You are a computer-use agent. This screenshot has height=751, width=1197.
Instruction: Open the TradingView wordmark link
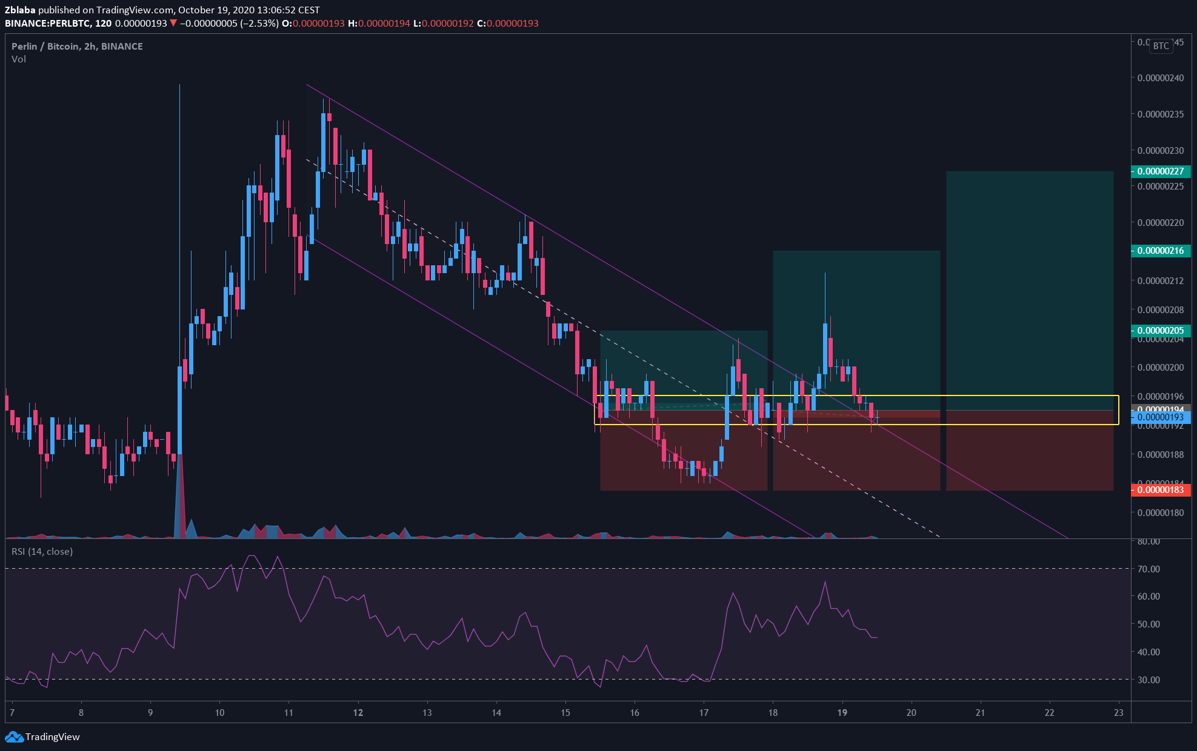pos(53,737)
